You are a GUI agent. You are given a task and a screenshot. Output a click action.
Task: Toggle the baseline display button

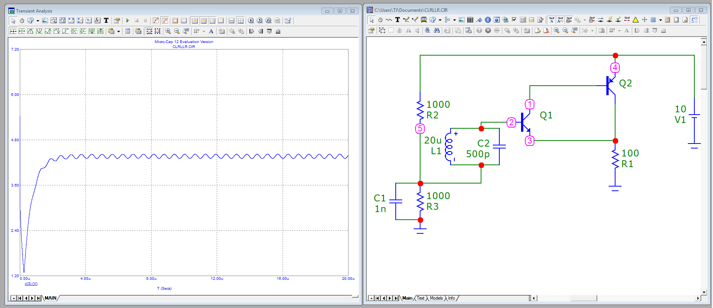tap(231, 21)
